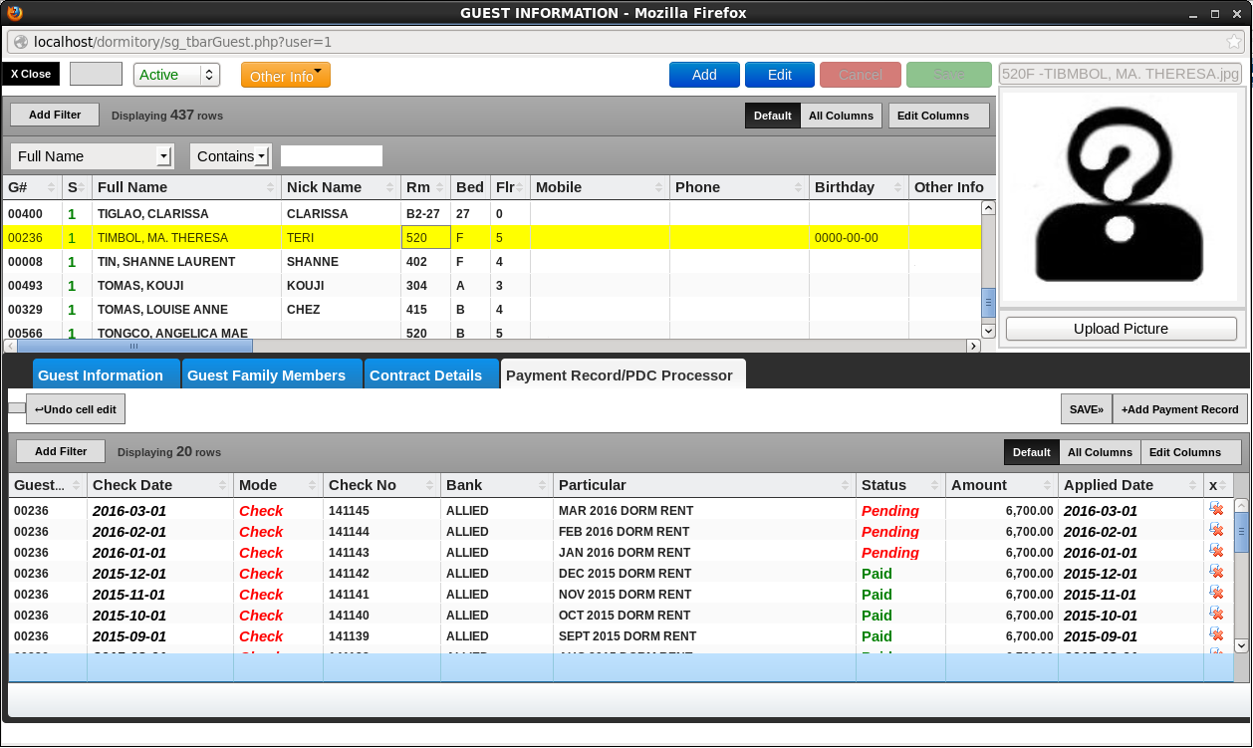The width and height of the screenshot is (1253, 748).
Task: Open the Active status dropdown
Action: [176, 75]
